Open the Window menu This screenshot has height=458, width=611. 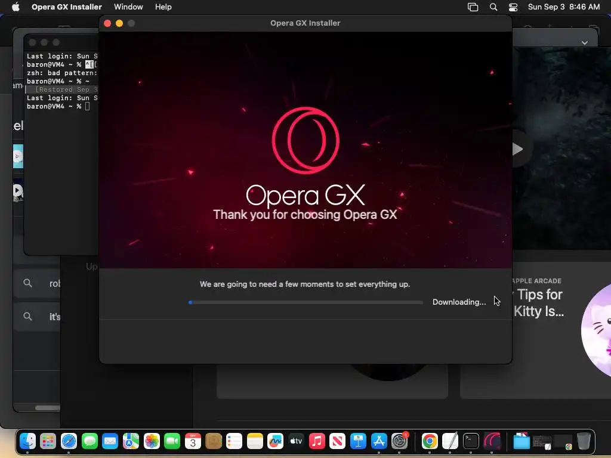pos(128,7)
